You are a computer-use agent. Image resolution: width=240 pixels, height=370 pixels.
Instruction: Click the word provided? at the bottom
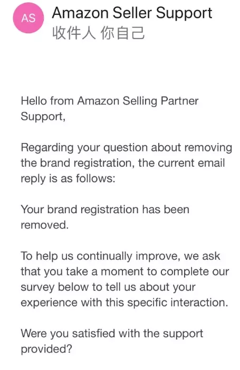point(46,349)
